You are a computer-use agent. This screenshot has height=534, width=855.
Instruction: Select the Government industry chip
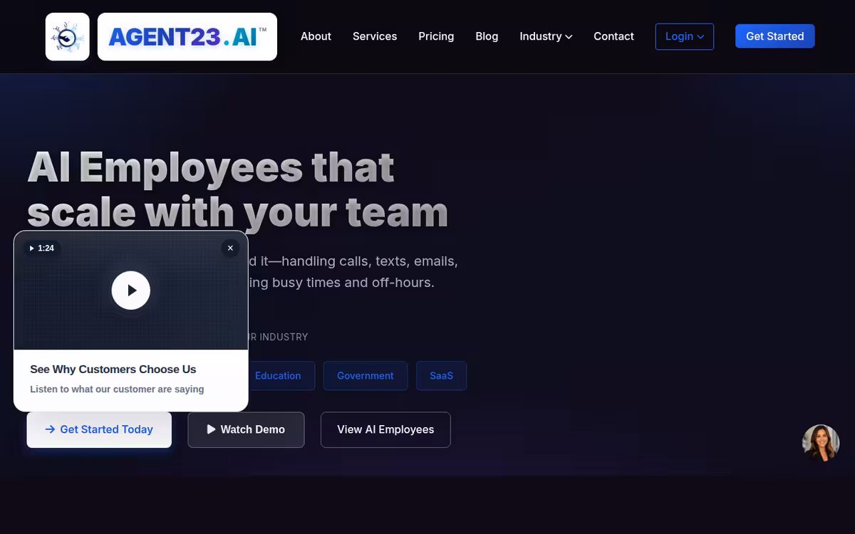pyautogui.click(x=366, y=376)
